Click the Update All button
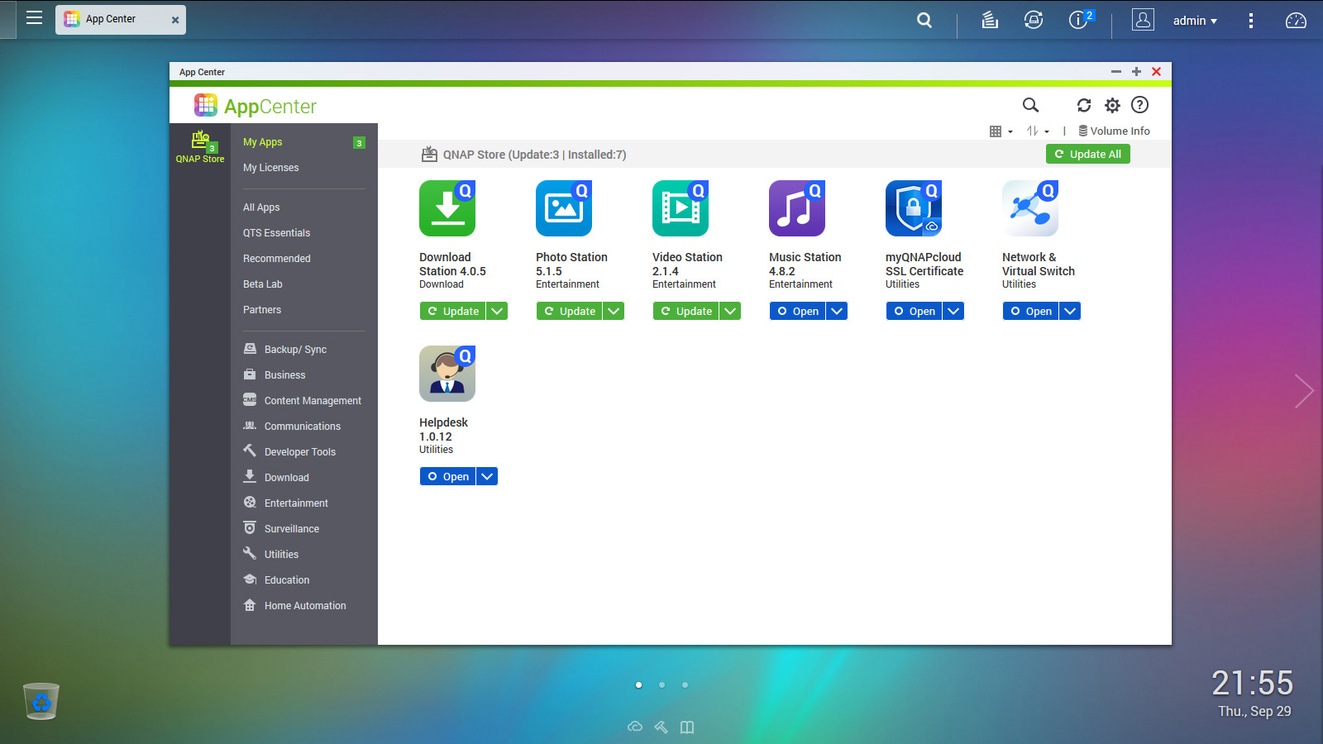Image resolution: width=1323 pixels, height=744 pixels. pos(1088,155)
